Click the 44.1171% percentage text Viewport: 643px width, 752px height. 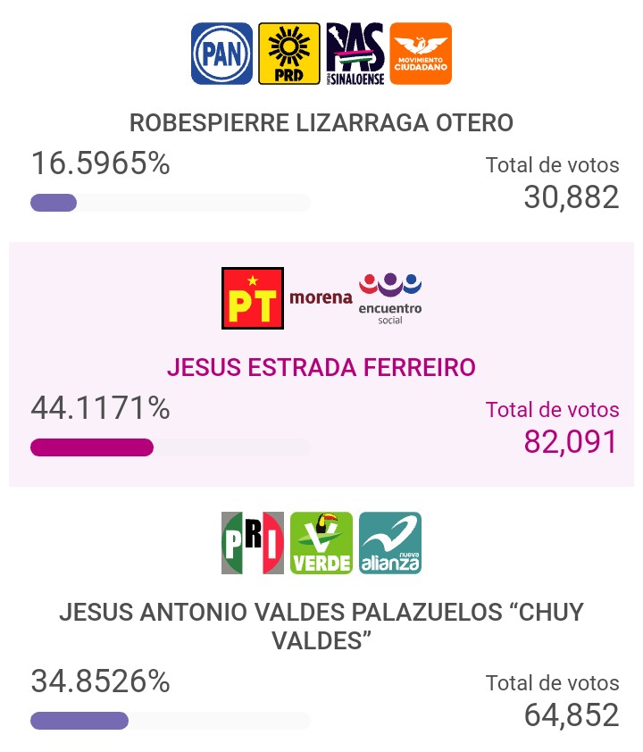pyautogui.click(x=100, y=408)
